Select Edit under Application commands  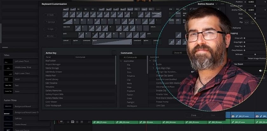129,68
